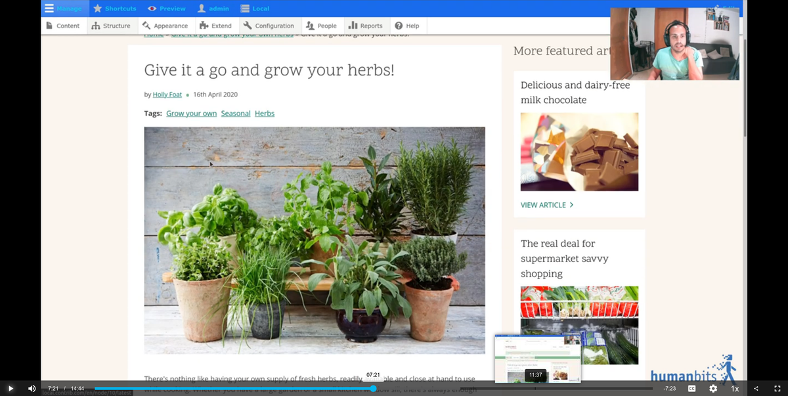Open the share video icon
This screenshot has width=788, height=396.
(756, 389)
